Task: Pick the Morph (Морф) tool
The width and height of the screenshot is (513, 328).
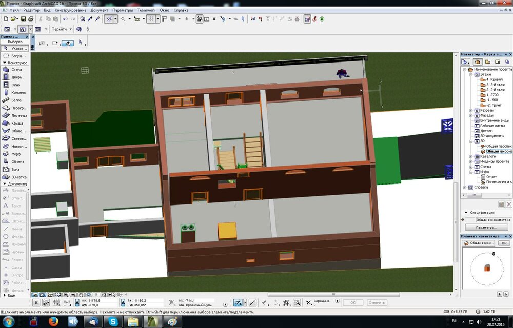Action: point(14,154)
